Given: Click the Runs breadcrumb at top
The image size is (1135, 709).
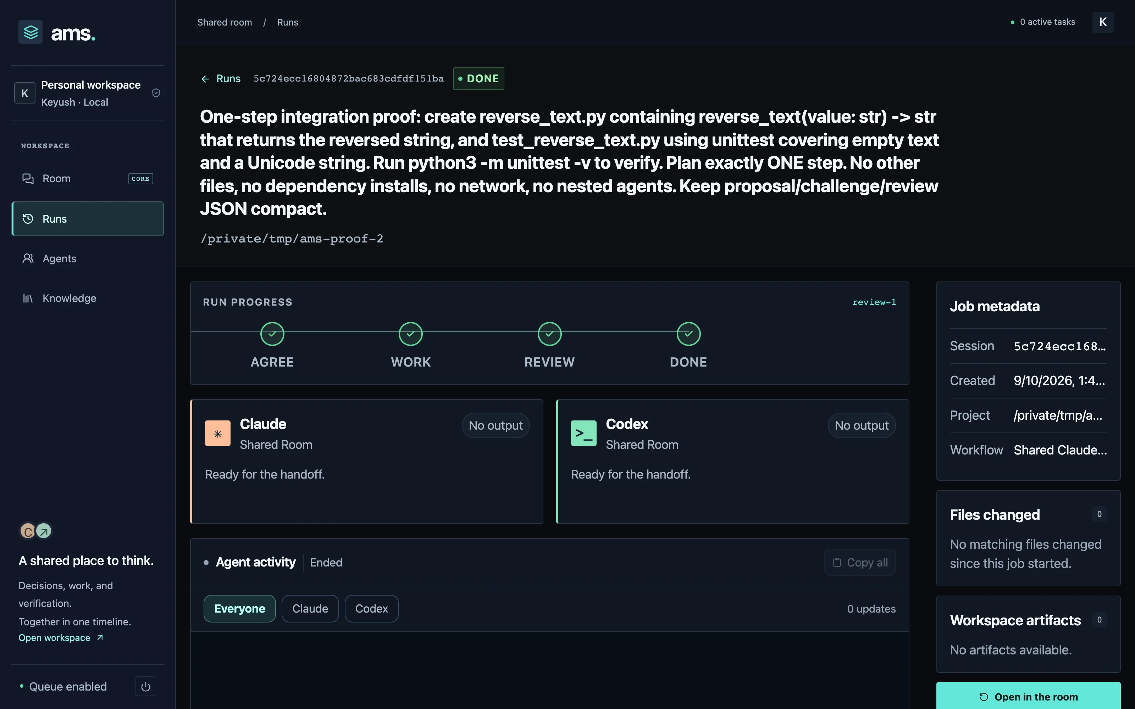Looking at the screenshot, I should (x=288, y=22).
